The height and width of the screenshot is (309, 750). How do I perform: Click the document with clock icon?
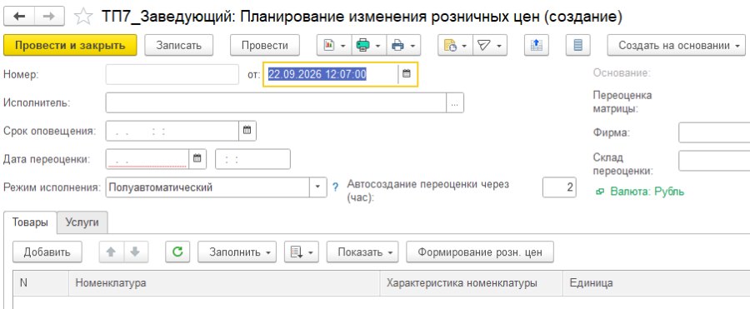pyautogui.click(x=450, y=46)
